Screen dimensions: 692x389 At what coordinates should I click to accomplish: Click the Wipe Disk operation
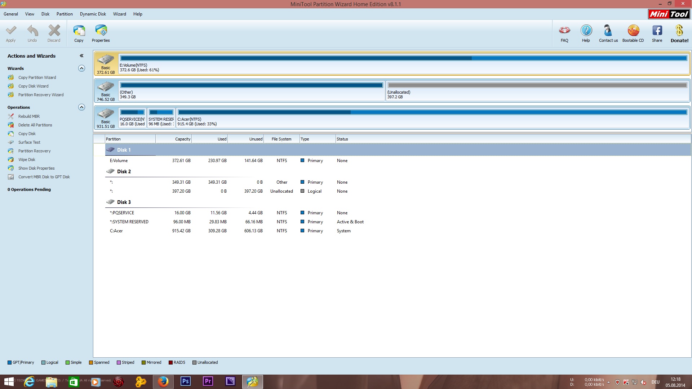(x=27, y=160)
